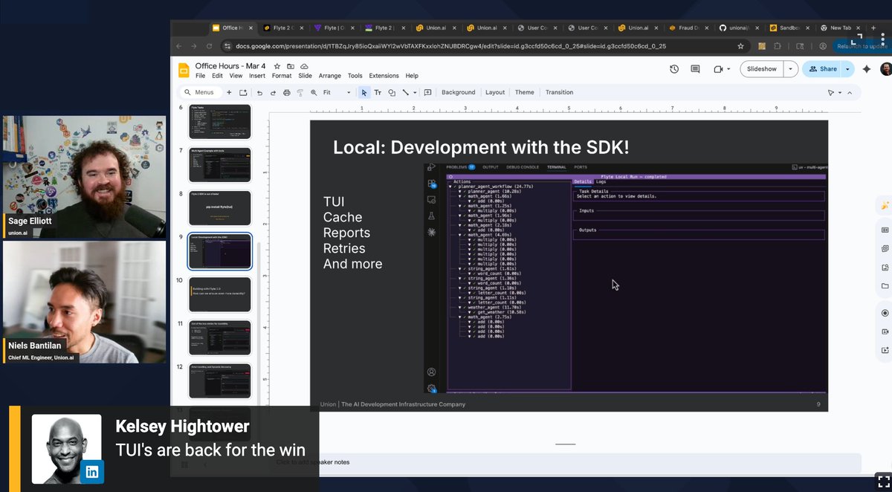Screen dimensions: 892x492
Task: Open a new browser tab
Action: (x=873, y=28)
